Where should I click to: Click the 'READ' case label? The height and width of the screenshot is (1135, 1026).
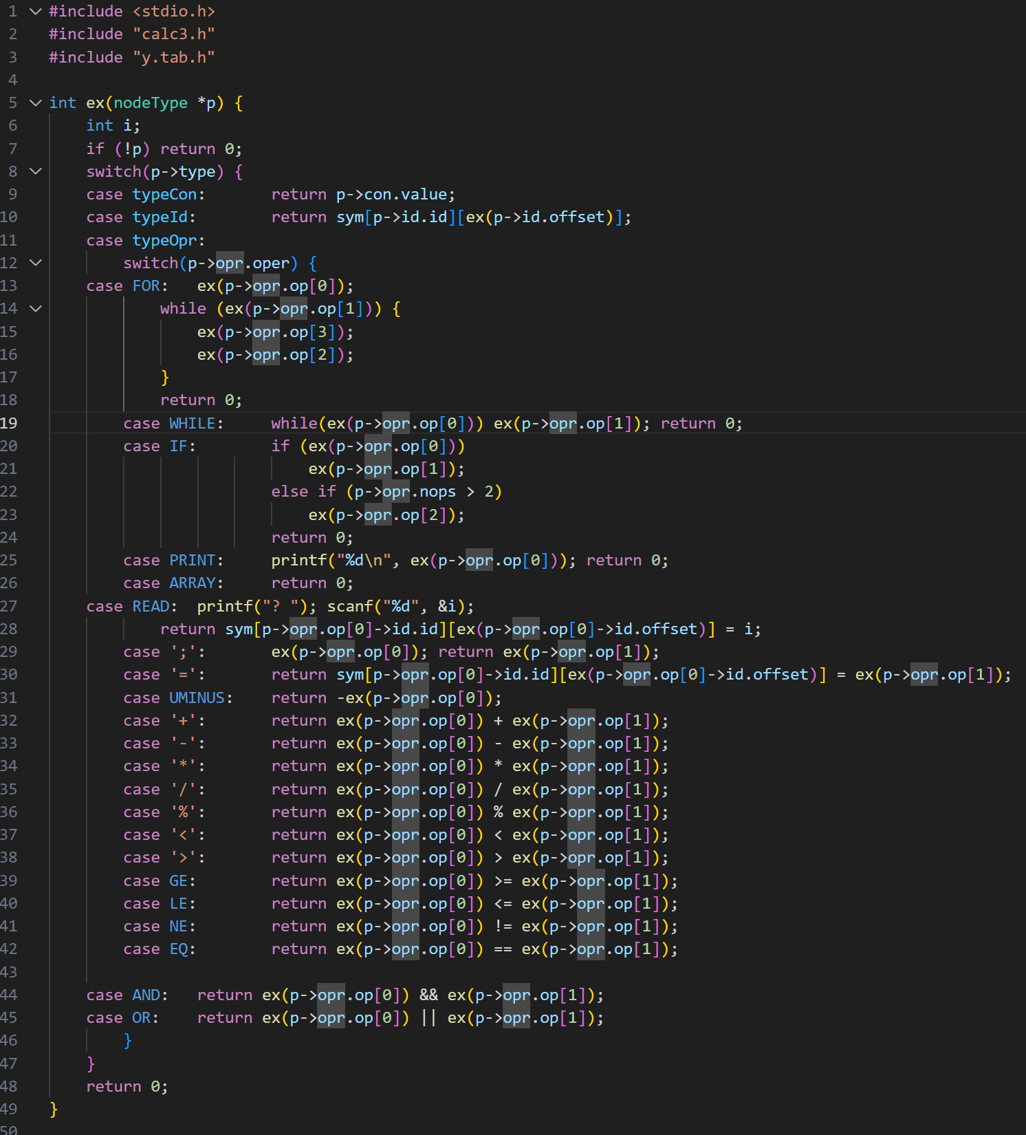coord(151,606)
